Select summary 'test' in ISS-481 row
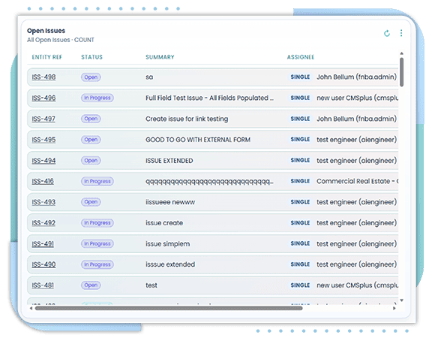The height and width of the screenshot is (338, 435). click(x=151, y=285)
